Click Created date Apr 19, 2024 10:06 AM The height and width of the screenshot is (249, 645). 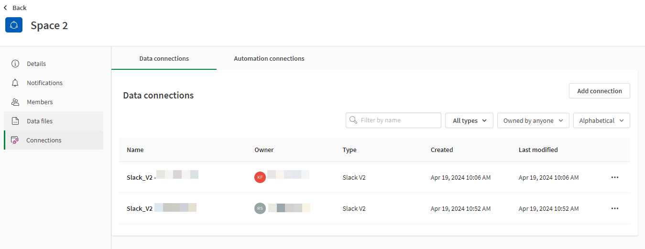pos(460,177)
